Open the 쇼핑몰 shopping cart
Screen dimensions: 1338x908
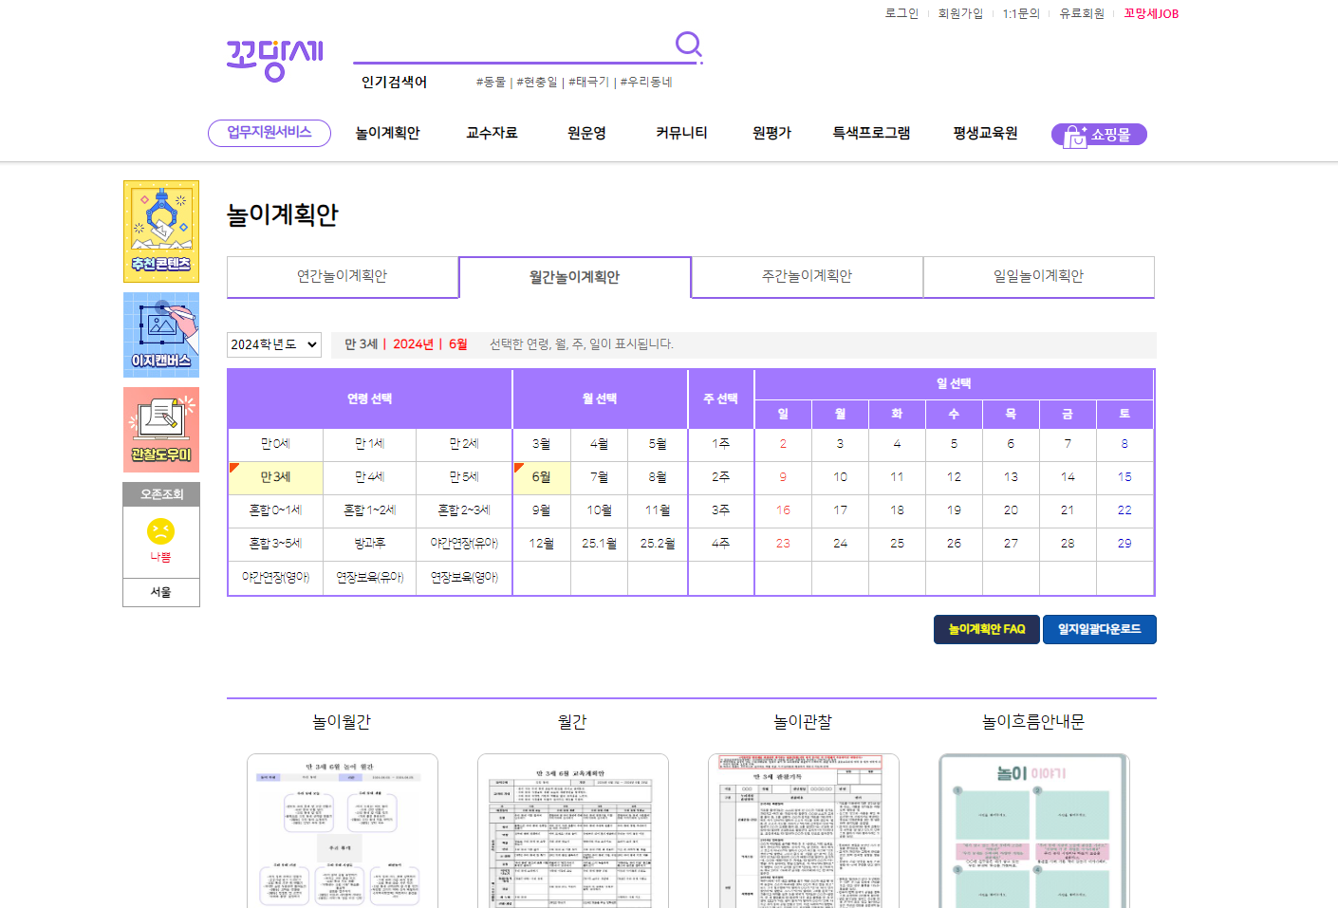[1098, 134]
